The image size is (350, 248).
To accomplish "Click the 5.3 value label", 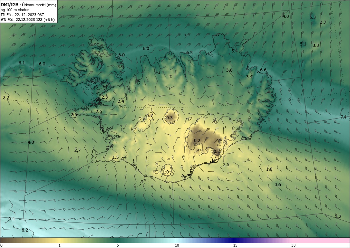I will click(x=313, y=17).
